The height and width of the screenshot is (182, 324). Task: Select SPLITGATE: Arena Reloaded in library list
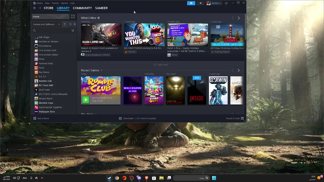(53, 94)
